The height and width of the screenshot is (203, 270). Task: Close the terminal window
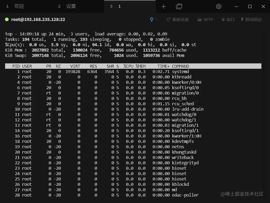(263, 6)
